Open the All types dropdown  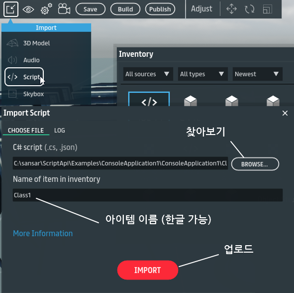coord(202,74)
